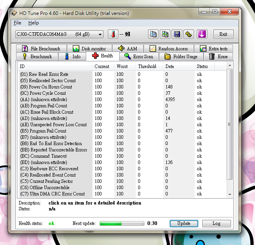Copy text to clipboard toolbar icon
Image resolution: width=255 pixels, height=245 pixels.
pyautogui.click(x=153, y=34)
